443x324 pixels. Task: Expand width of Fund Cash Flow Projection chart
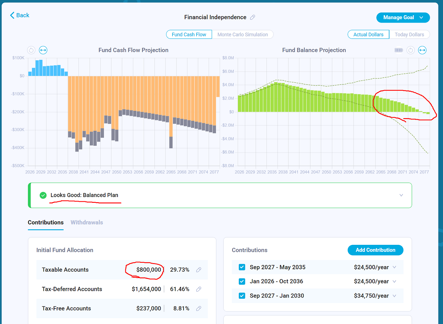pos(43,50)
